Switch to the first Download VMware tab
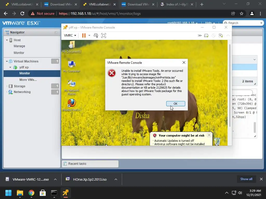This screenshot has height=199, width=266. 61,4
